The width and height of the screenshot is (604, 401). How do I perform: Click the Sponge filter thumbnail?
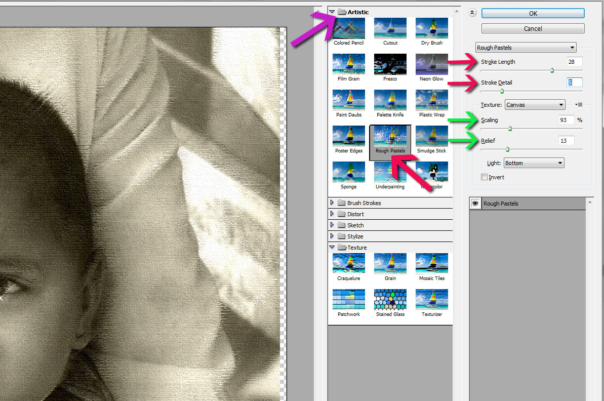[348, 172]
